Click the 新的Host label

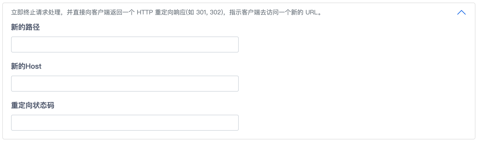tap(26, 66)
